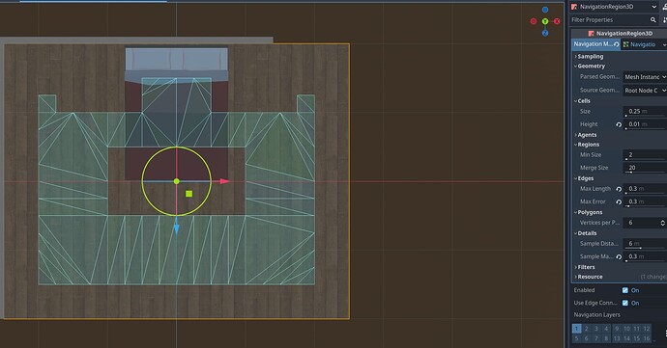667x348 pixels.
Task: Open the NavigationRegion3D node selector
Action: [x=614, y=7]
